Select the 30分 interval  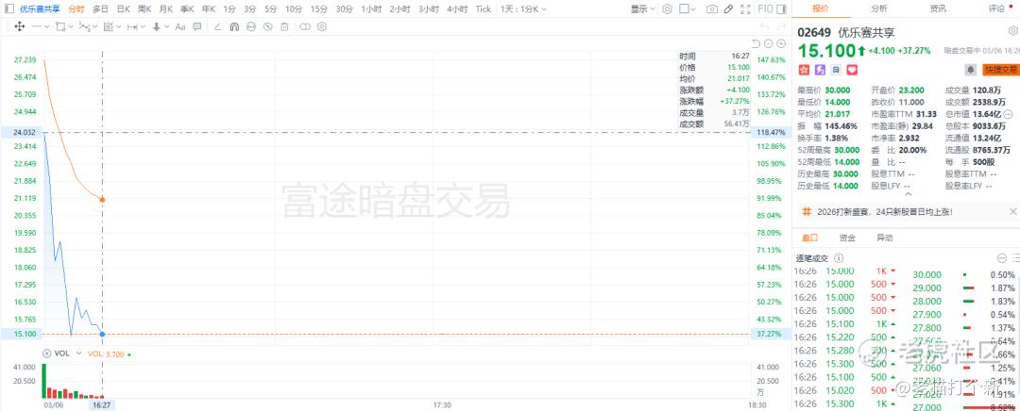coord(345,9)
